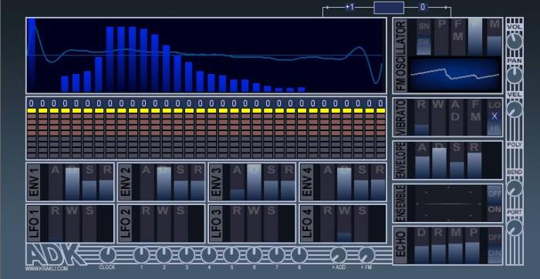Adjust Envelope D slider
This screenshot has height=279, width=540.
pos(439,160)
